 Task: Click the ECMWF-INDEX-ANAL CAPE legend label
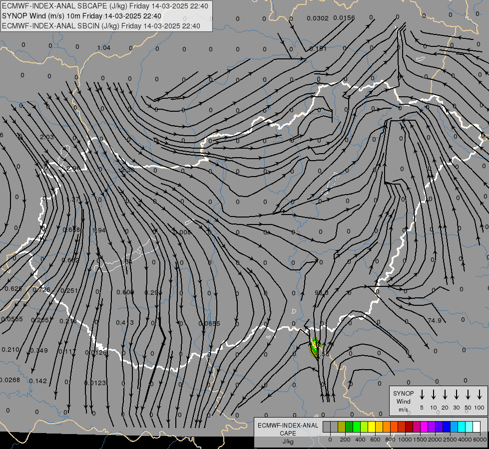point(288,433)
